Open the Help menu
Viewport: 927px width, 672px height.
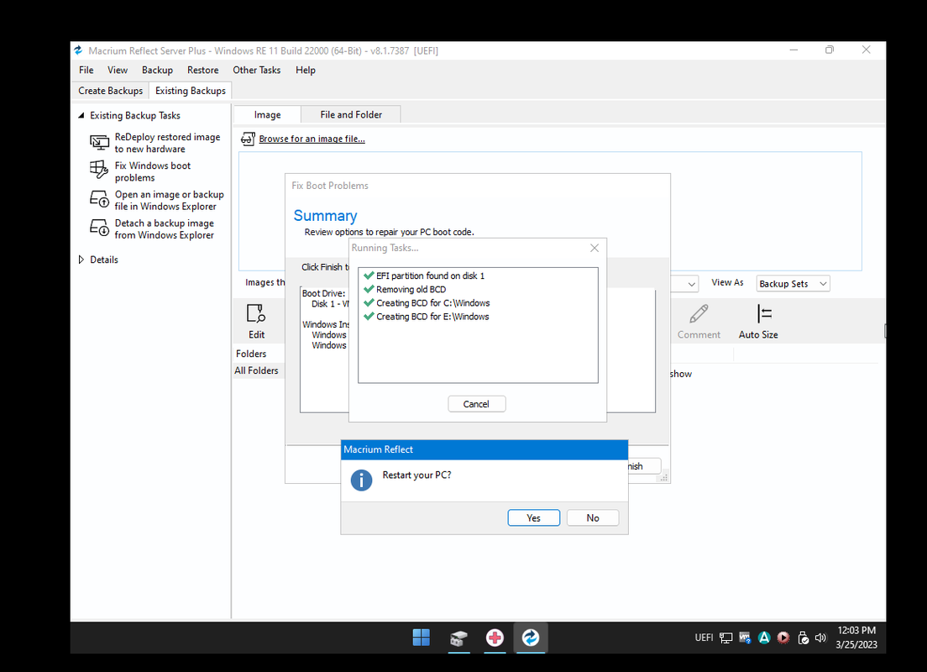tap(306, 70)
